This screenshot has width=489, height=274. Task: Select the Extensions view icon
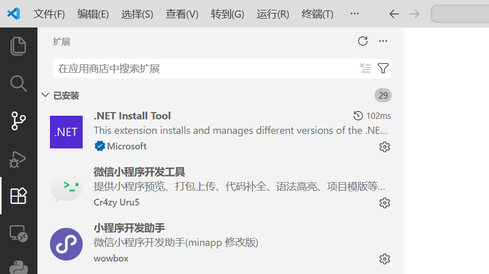point(18,196)
